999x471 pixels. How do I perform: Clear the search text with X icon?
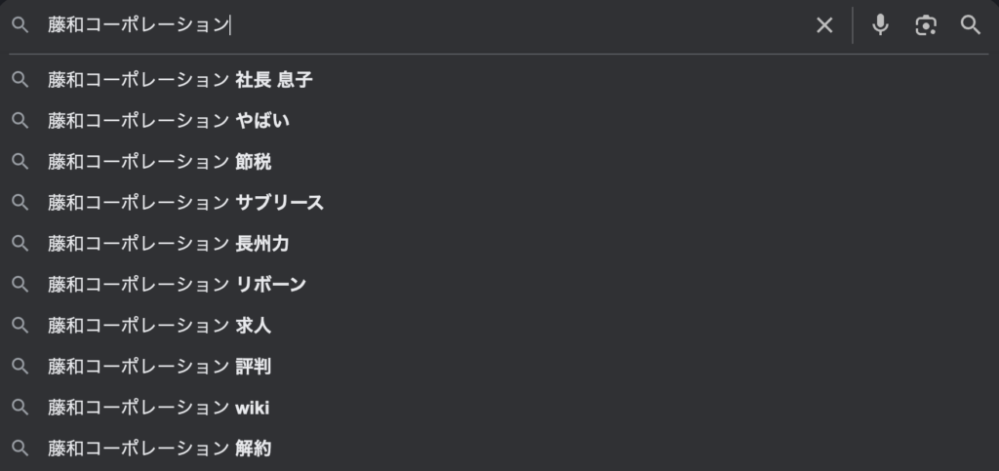[x=824, y=25]
